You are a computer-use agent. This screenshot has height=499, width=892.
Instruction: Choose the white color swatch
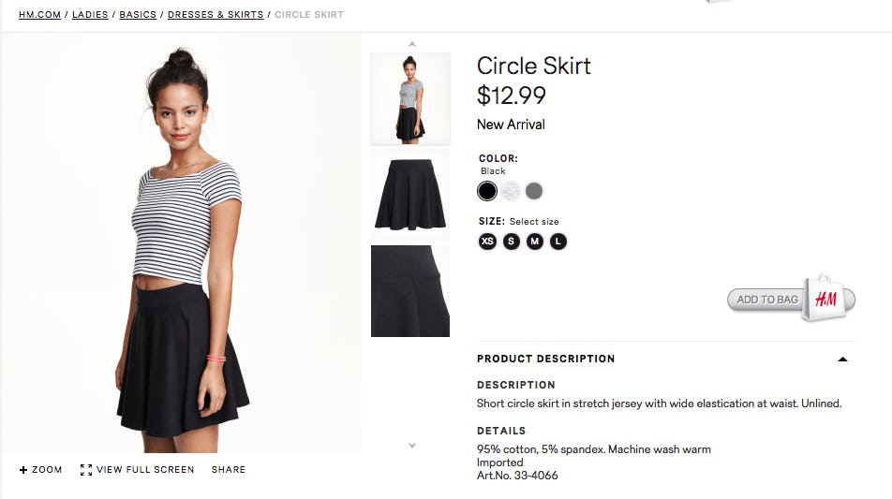pyautogui.click(x=511, y=191)
